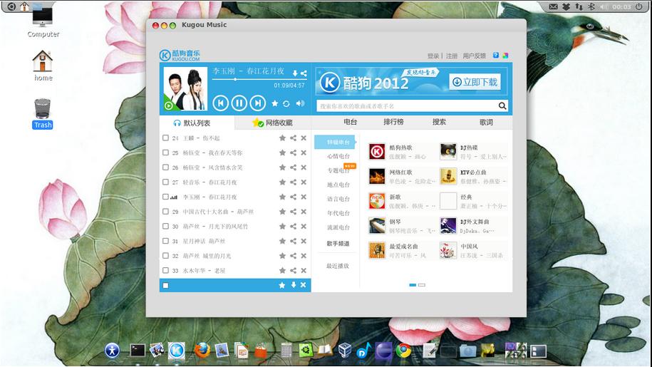Share song 27 轻音乐 row
This screenshot has width=652, height=367.
[293, 182]
